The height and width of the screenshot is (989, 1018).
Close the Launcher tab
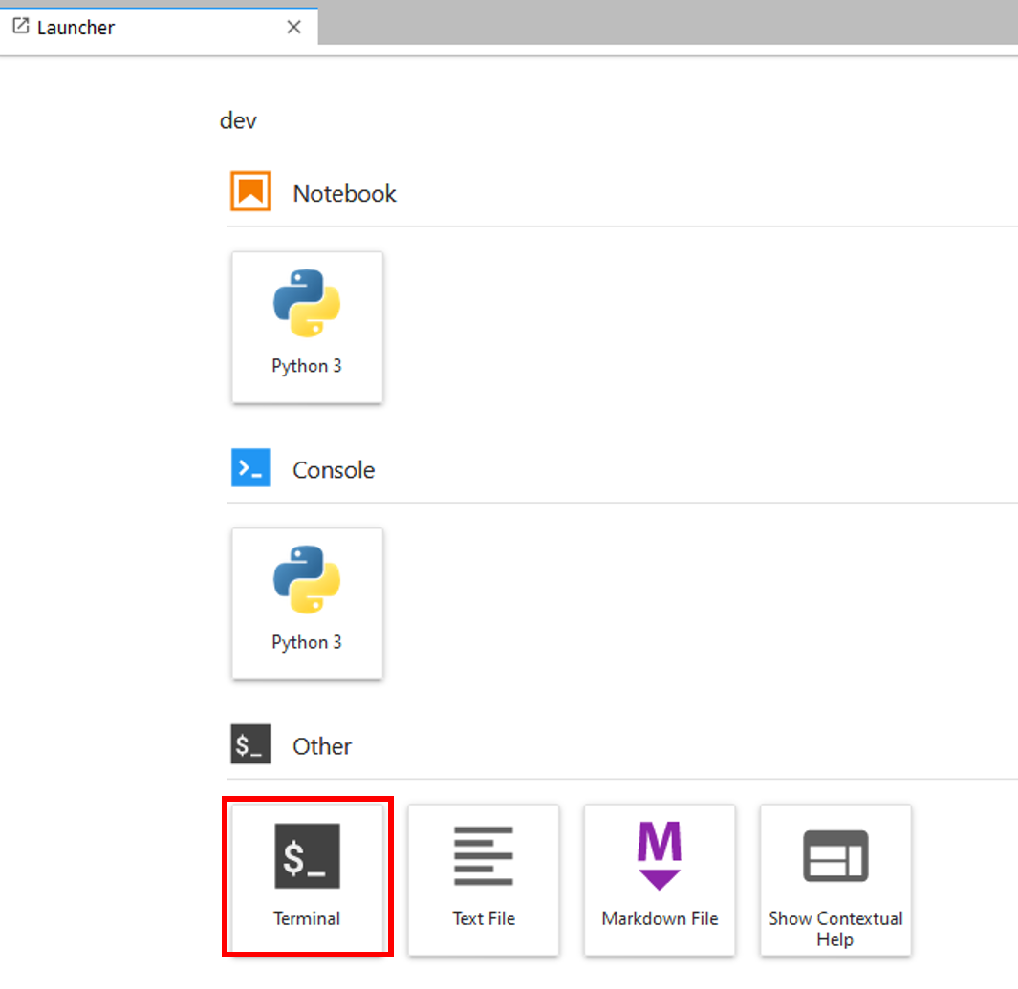point(294,28)
